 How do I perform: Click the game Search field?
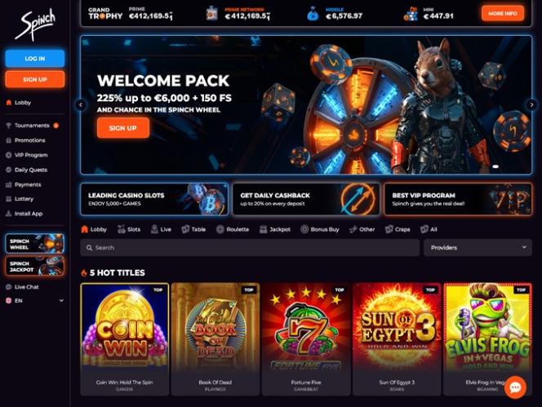tap(250, 247)
